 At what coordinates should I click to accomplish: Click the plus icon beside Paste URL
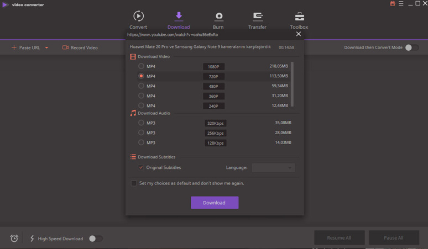[14, 47]
